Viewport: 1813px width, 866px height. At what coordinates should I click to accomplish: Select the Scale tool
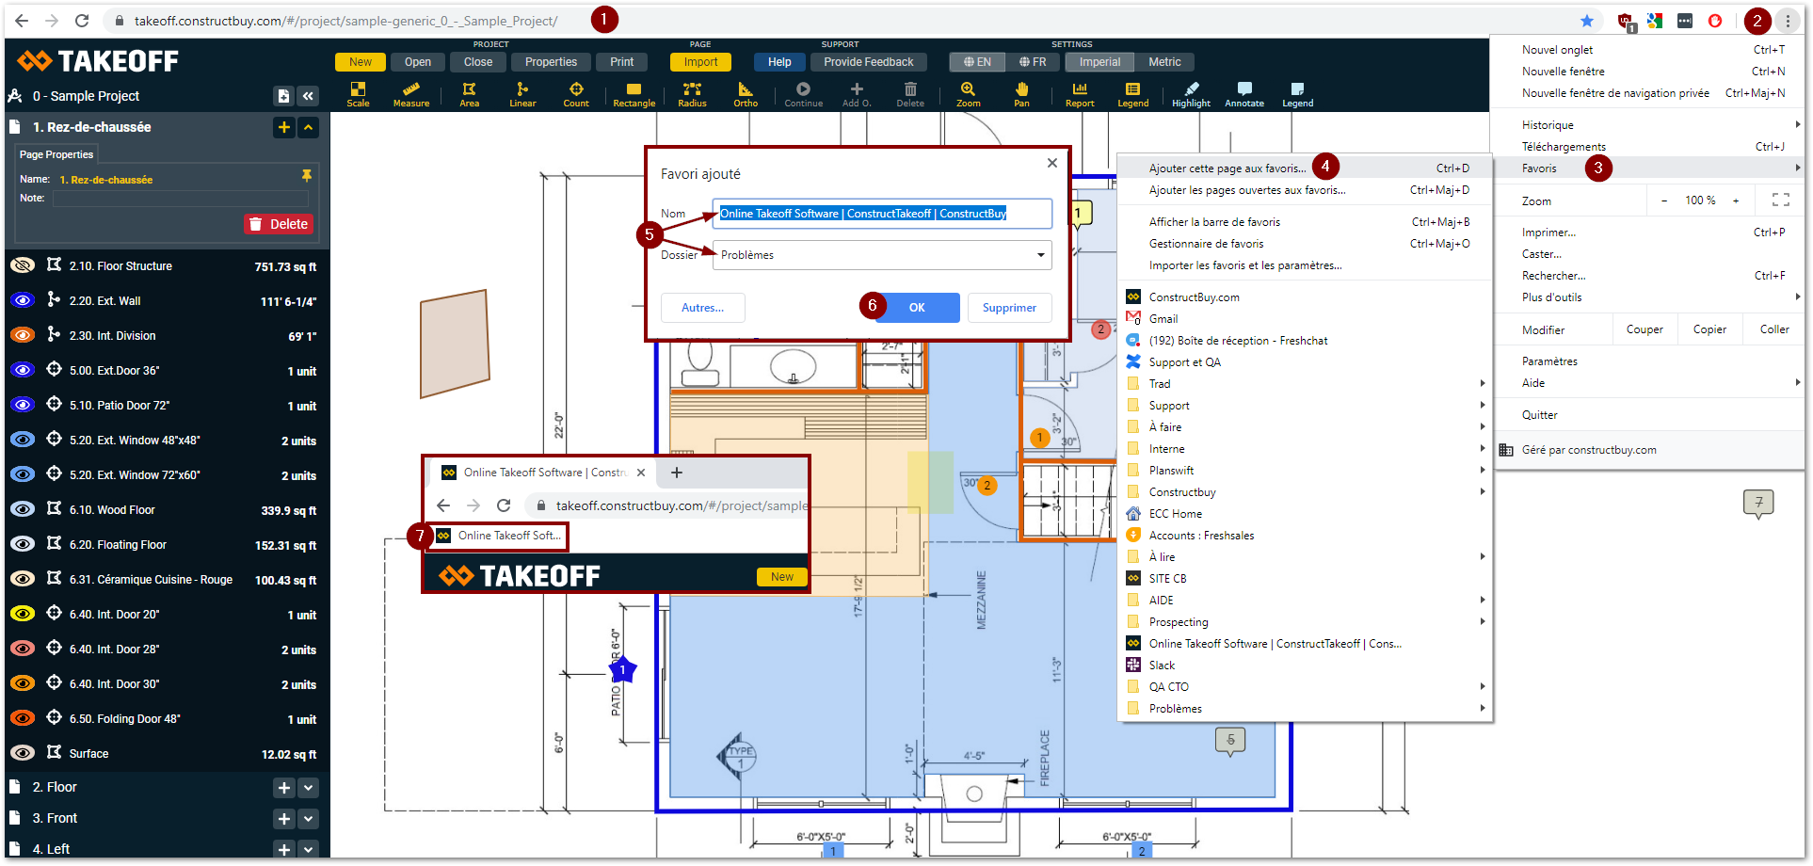tap(358, 93)
